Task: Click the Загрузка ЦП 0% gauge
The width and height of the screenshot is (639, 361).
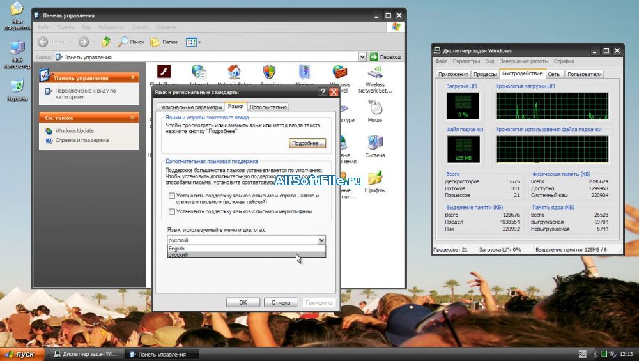Action: [463, 106]
